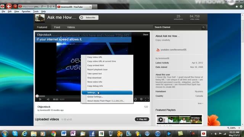Refresh the page with the reload icon

(x=51, y=6)
